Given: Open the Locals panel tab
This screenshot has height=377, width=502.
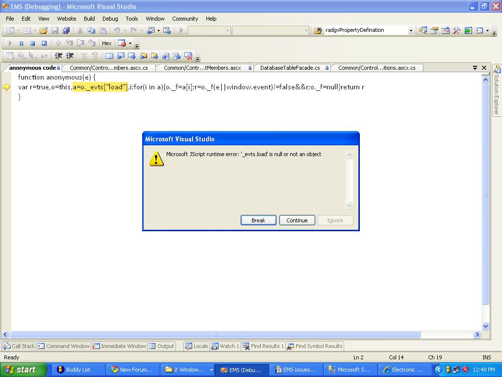Looking at the screenshot, I should tap(197, 346).
